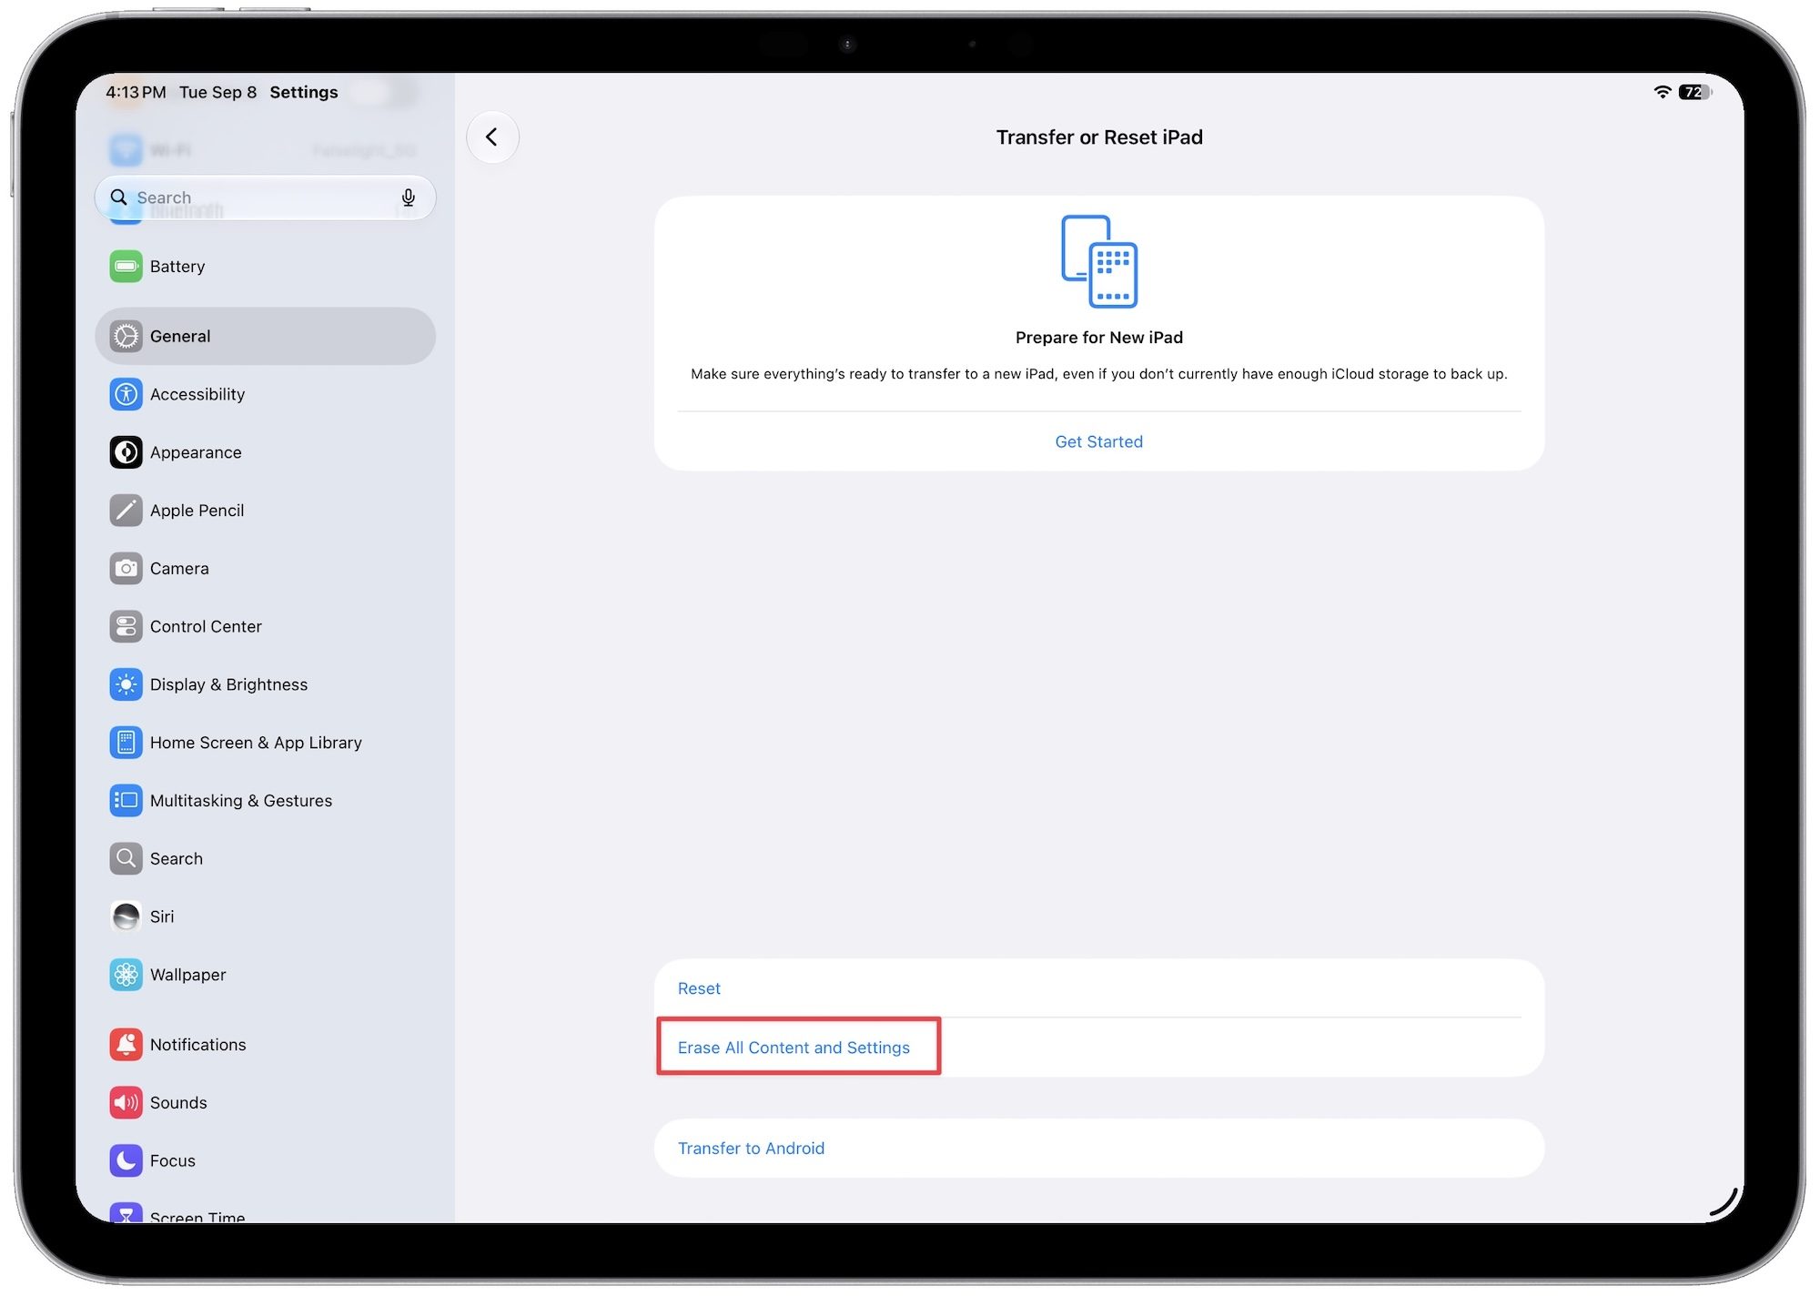The height and width of the screenshot is (1296, 1820).
Task: Tap the red Notifications bell icon
Action: 126,1045
